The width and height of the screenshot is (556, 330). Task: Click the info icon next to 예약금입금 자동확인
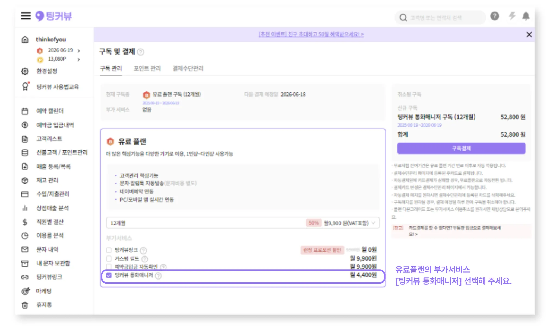(x=163, y=267)
